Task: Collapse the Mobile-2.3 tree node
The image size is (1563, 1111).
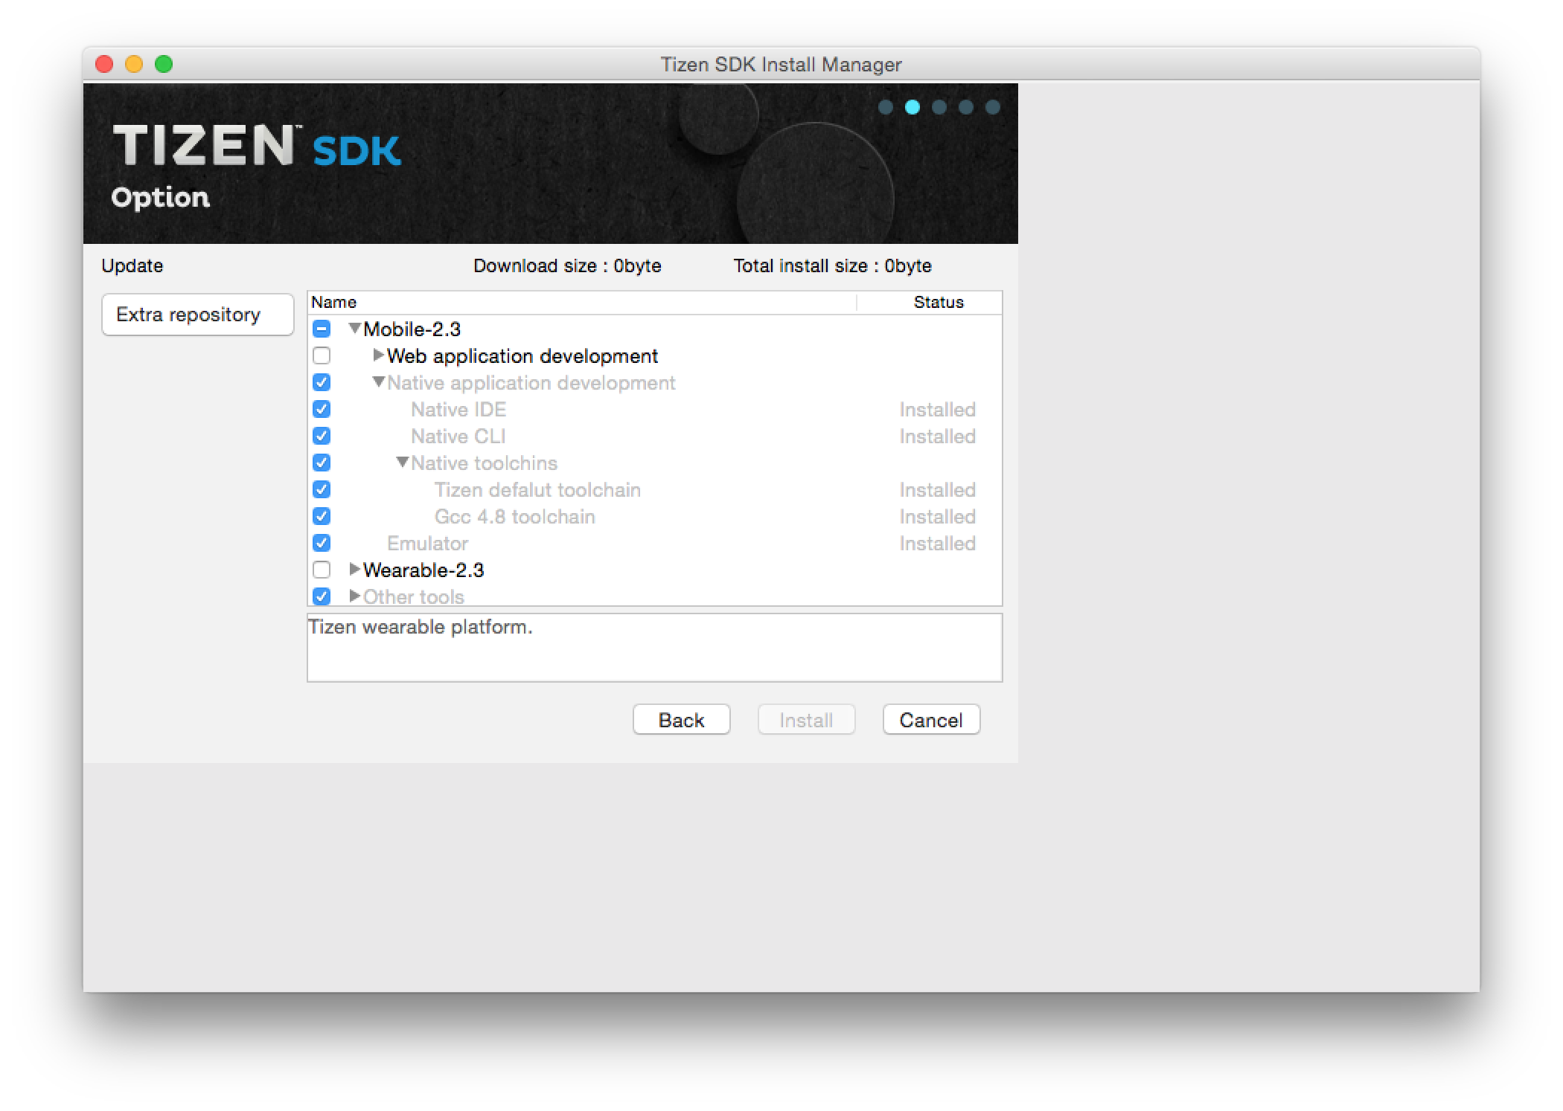Action: coord(355,328)
